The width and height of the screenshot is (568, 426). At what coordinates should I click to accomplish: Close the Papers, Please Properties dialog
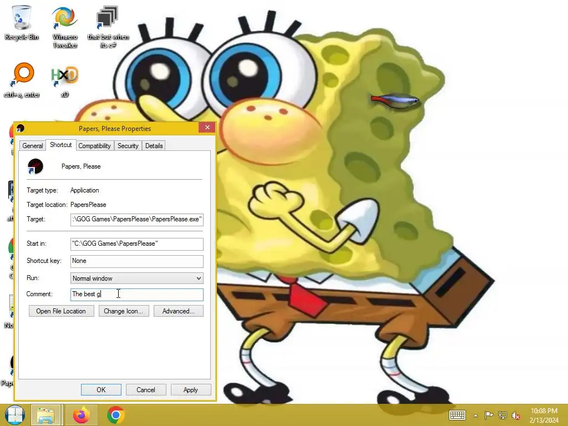click(x=207, y=128)
